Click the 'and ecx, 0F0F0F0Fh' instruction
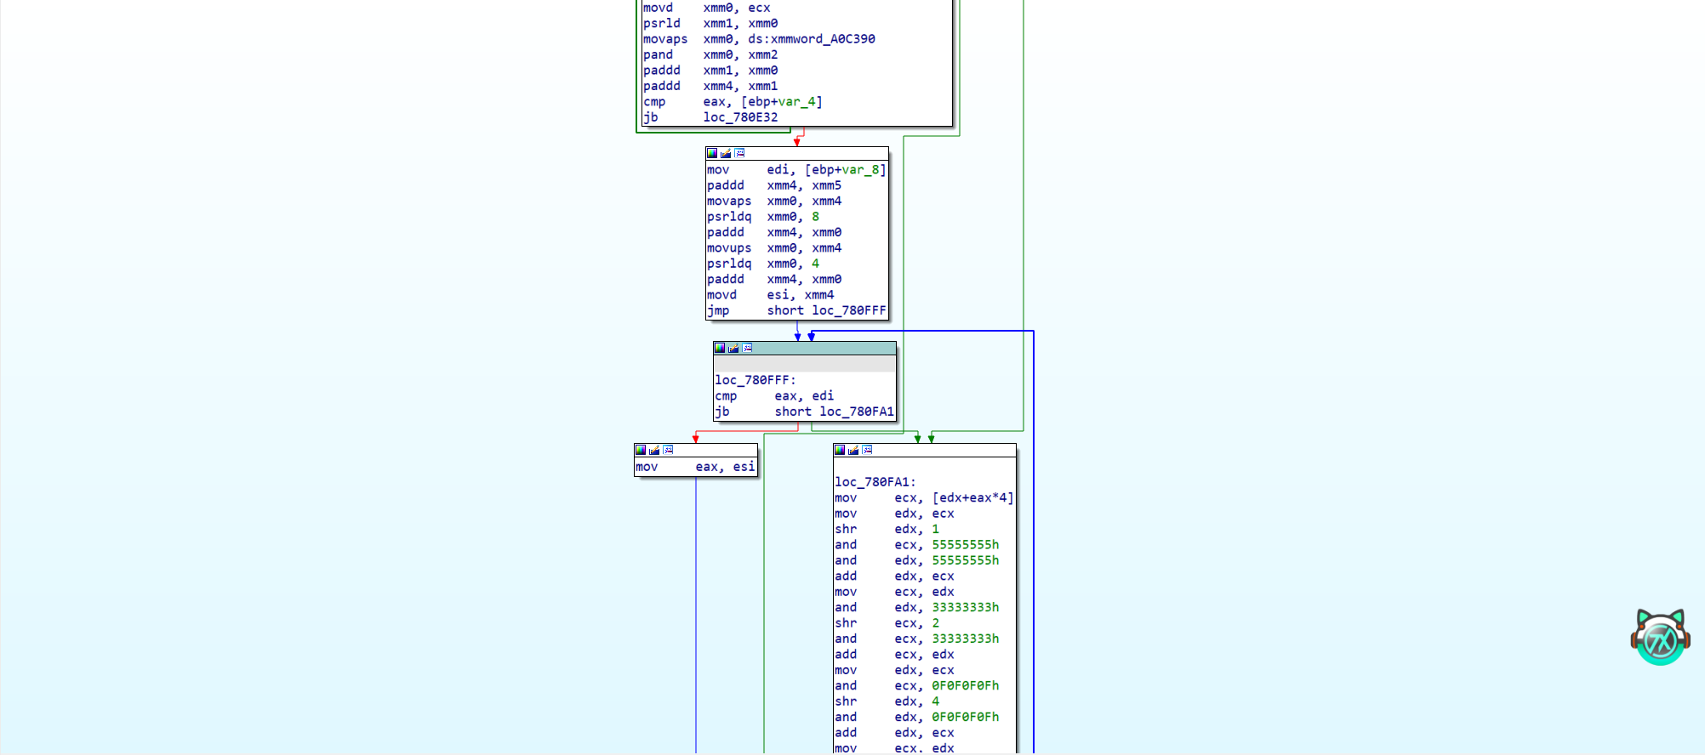The width and height of the screenshot is (1705, 755). tap(917, 685)
